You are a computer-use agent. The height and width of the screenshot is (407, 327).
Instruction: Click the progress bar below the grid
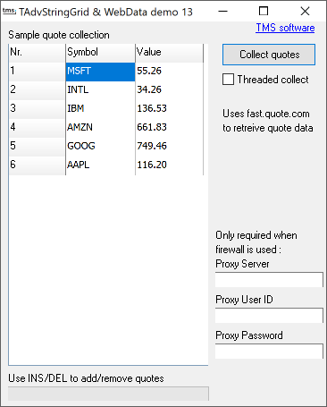[108, 394]
